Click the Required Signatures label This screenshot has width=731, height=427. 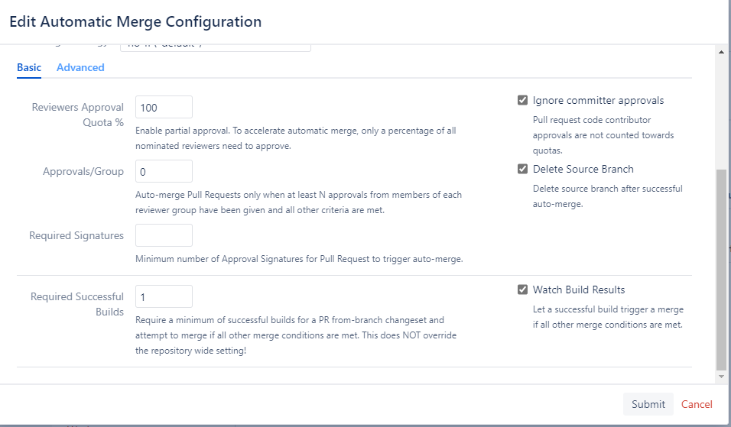(76, 235)
